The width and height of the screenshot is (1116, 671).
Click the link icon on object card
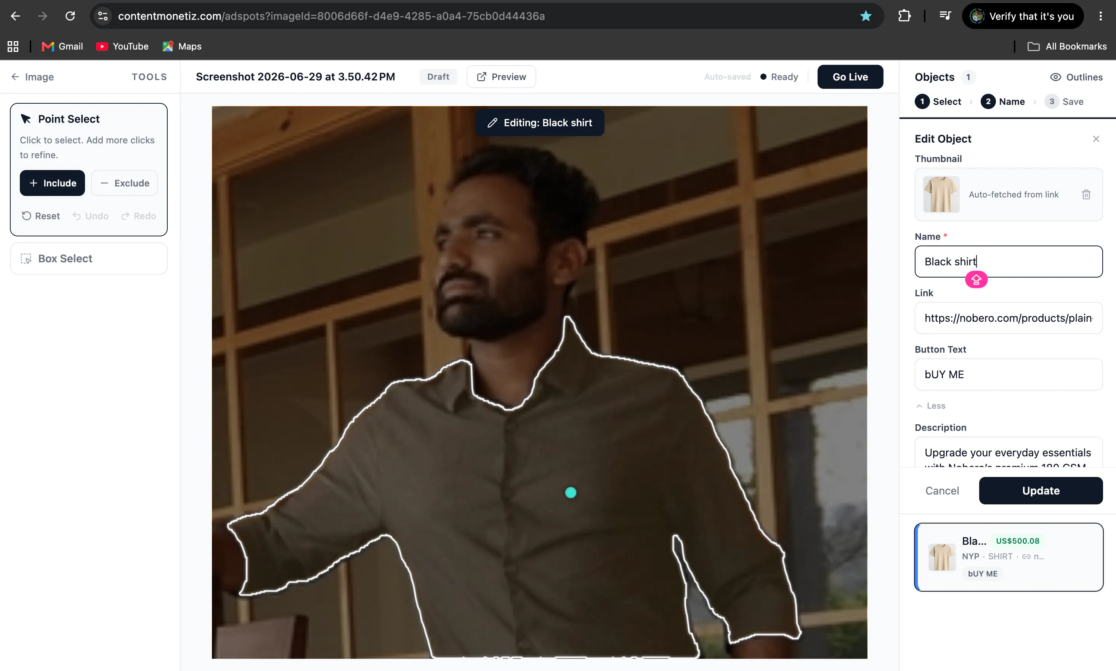[1026, 557]
